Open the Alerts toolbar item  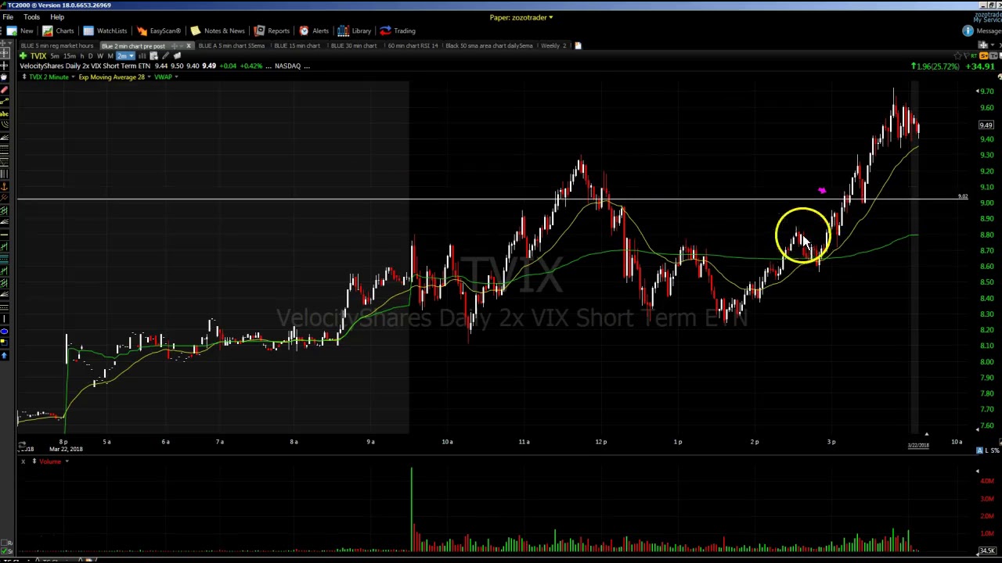(314, 30)
